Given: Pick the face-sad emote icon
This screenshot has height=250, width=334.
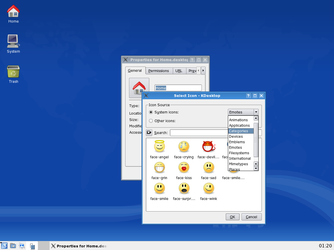Looking at the screenshot, I should (x=208, y=167).
